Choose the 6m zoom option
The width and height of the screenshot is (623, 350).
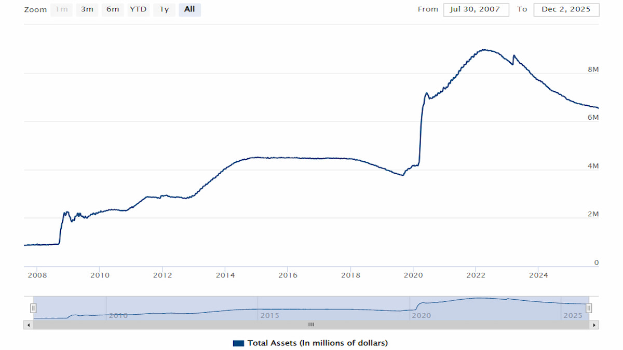[x=113, y=9]
